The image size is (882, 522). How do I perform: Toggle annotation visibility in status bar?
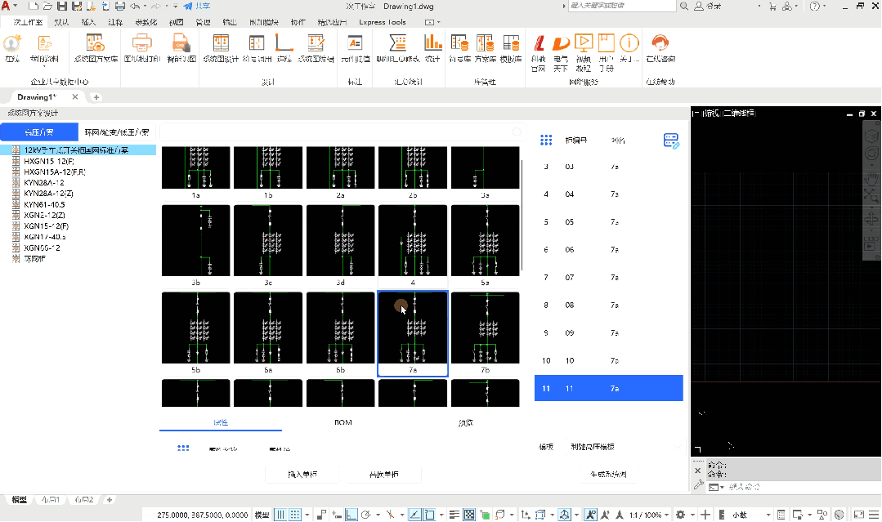tap(591, 515)
